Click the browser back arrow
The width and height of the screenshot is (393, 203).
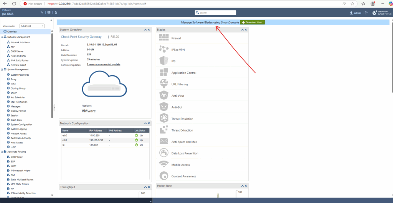click(x=5, y=4)
